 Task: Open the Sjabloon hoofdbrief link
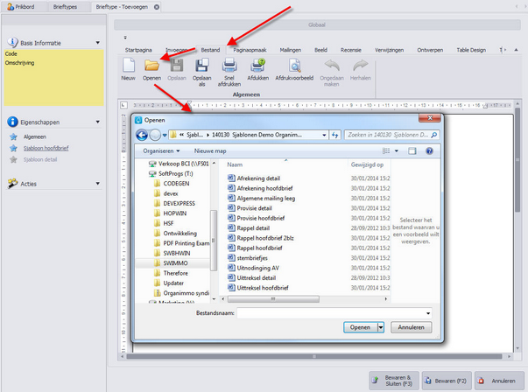tap(46, 148)
